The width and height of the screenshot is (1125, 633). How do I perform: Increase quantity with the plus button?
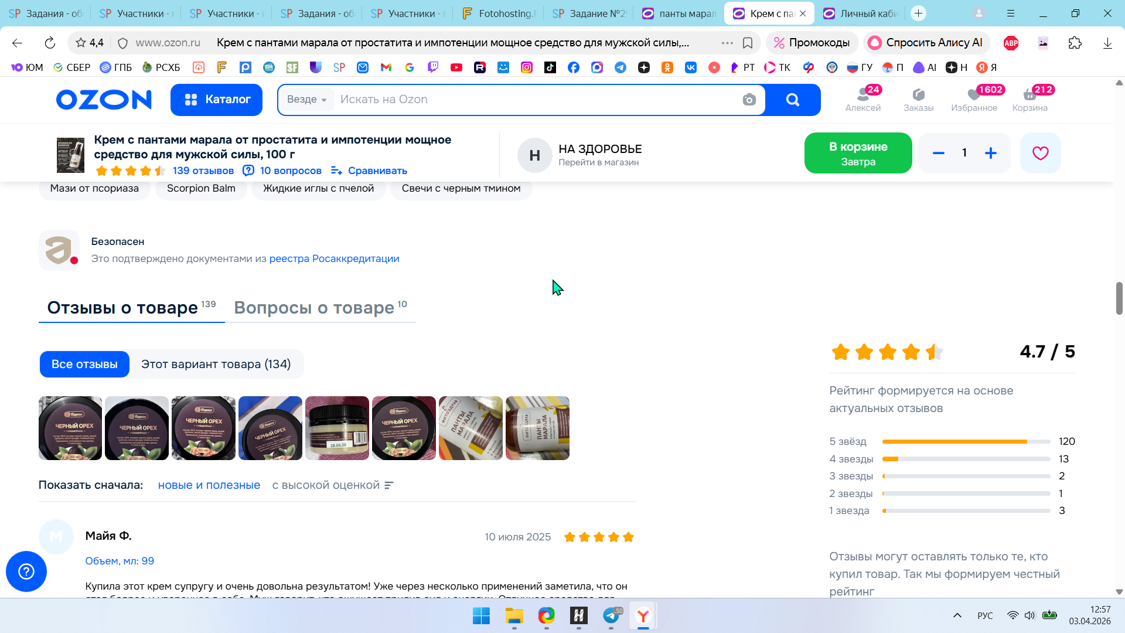coord(990,153)
